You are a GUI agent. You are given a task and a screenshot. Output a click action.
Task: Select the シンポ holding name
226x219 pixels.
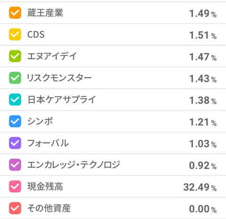pyautogui.click(x=40, y=121)
